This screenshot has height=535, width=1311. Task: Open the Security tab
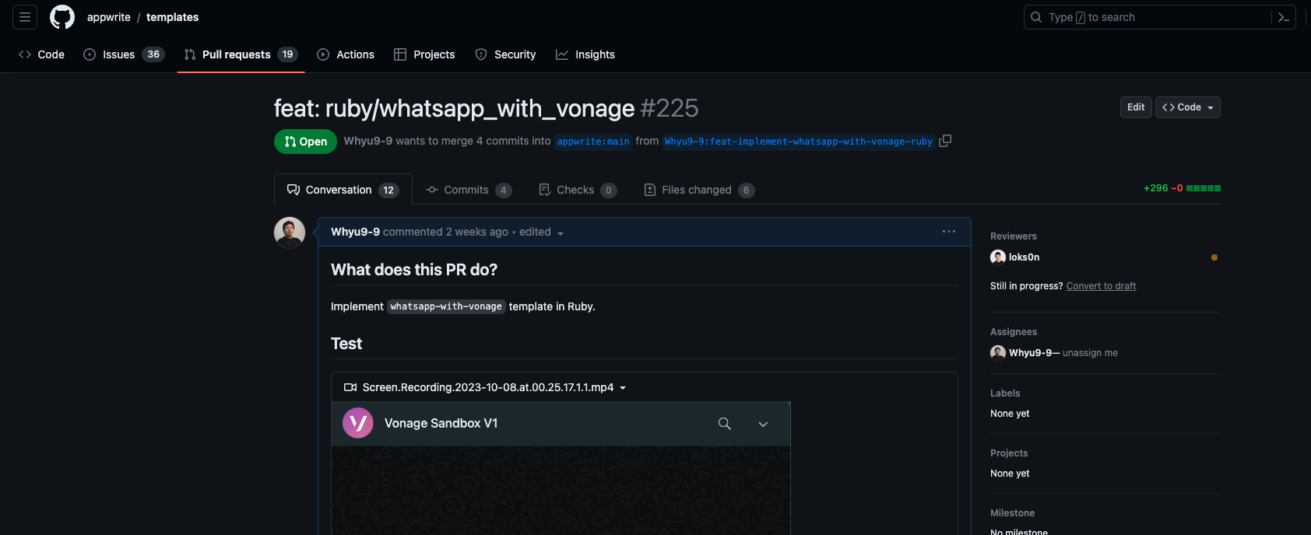point(505,54)
